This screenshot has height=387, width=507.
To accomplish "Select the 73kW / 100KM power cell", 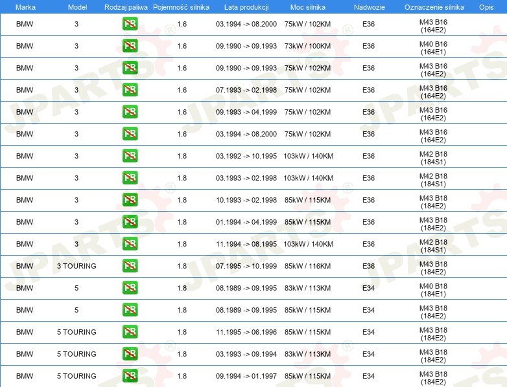I will [x=307, y=46].
